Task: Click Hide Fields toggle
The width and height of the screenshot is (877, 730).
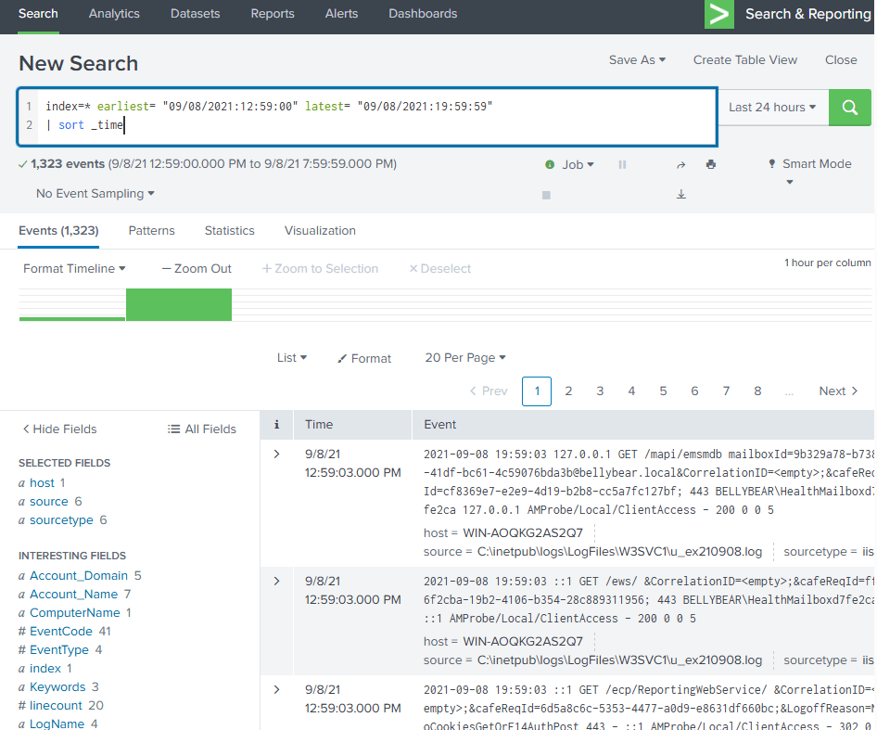Action: [x=59, y=429]
